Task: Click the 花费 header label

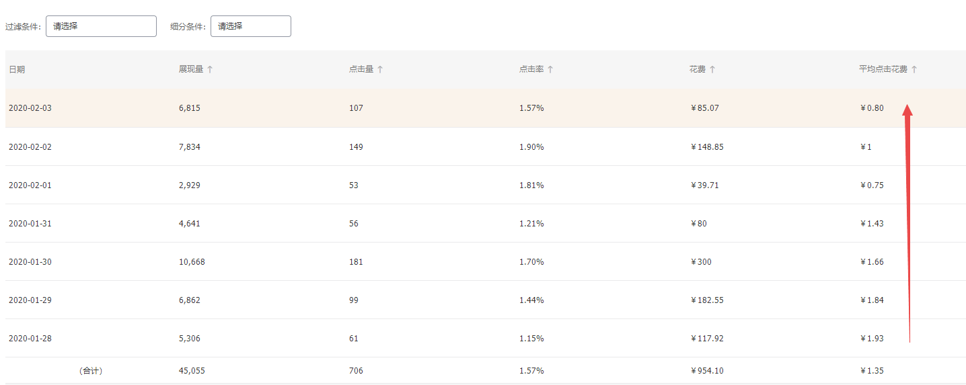Action: point(697,69)
